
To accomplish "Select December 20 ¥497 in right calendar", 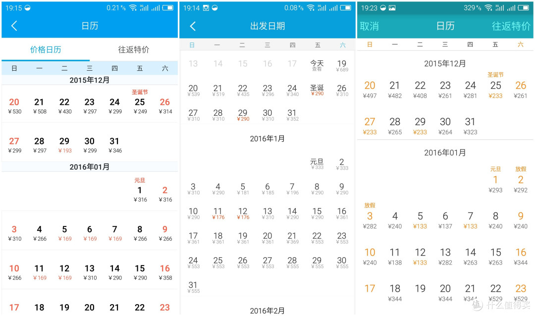I will (370, 90).
